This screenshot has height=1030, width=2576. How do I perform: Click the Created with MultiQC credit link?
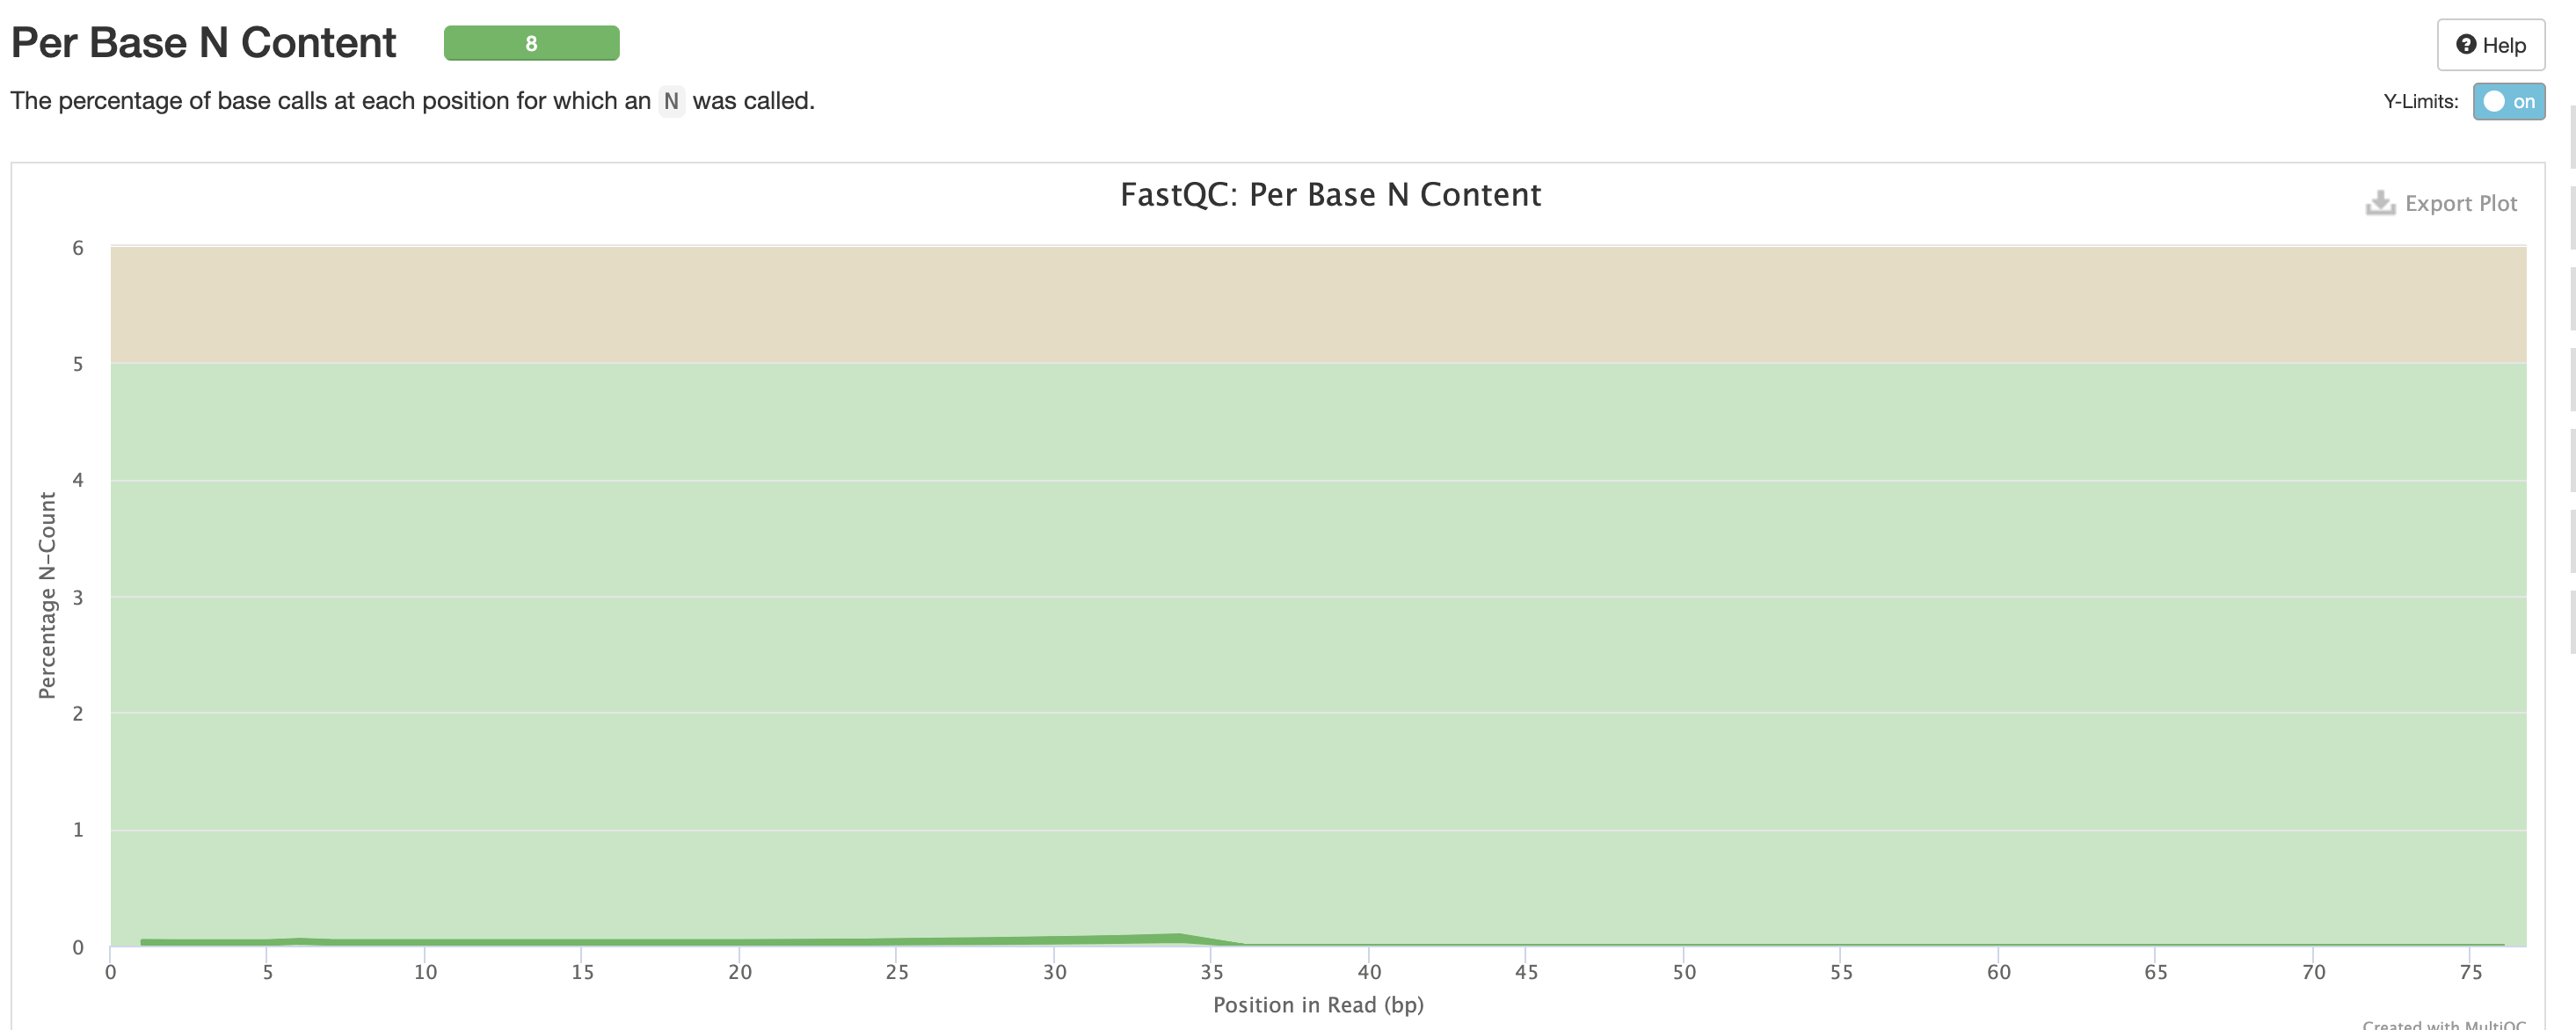tap(2443, 1024)
